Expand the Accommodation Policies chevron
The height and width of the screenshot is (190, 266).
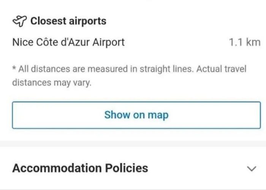(x=252, y=169)
